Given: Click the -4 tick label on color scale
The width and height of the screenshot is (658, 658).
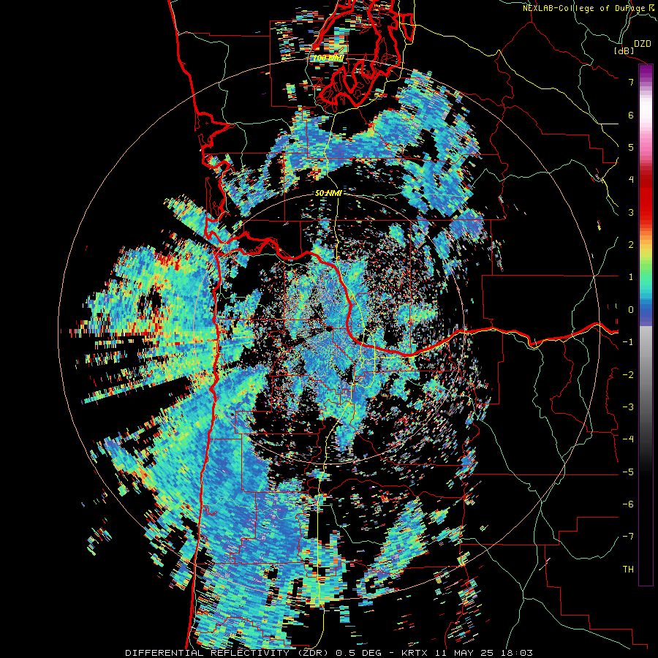Looking at the screenshot, I should click(x=628, y=439).
